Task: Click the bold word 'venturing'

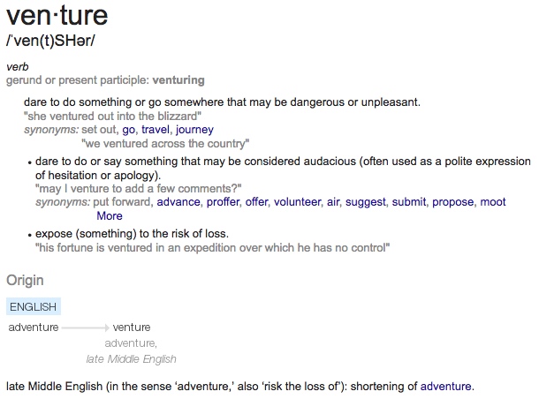Action: coord(178,80)
